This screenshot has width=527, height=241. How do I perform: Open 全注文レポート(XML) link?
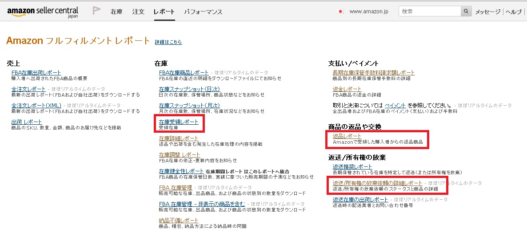click(36, 105)
